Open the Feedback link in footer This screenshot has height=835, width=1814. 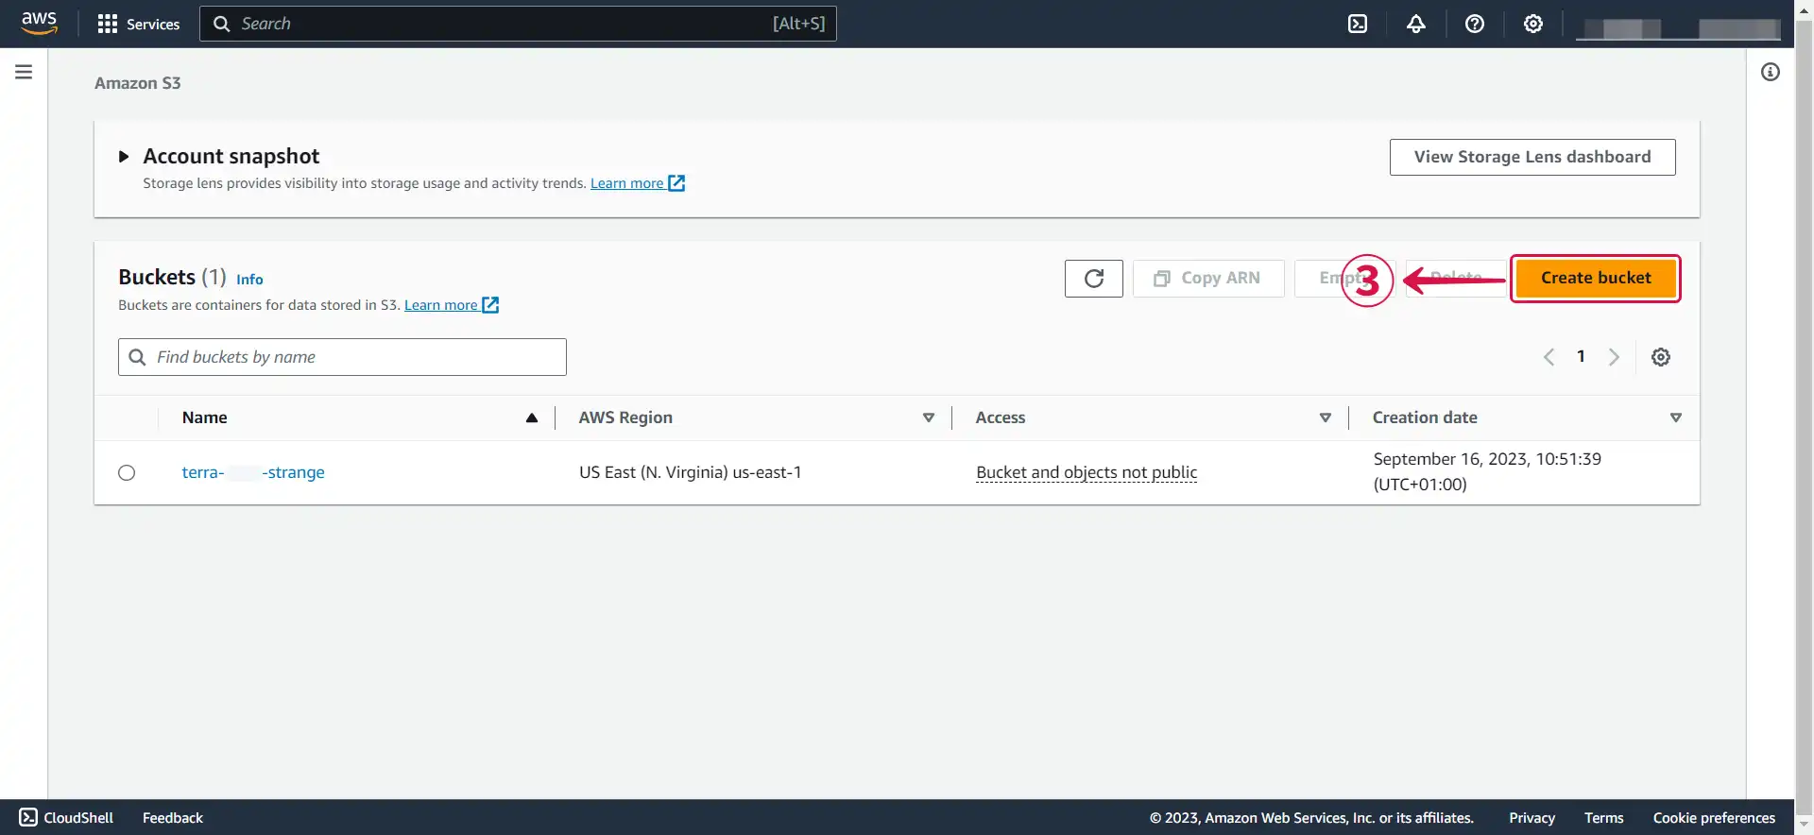(173, 818)
